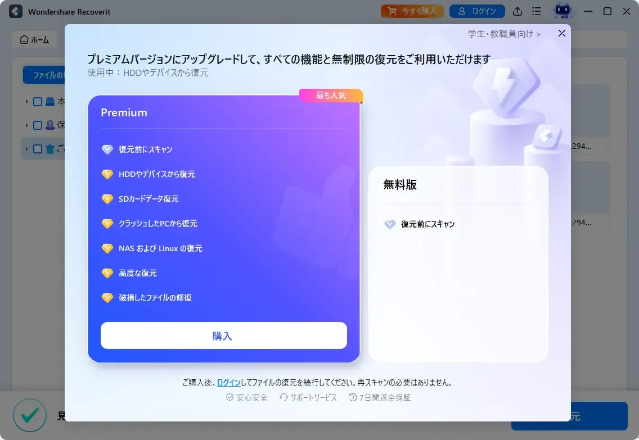Expand the second tree row with user icon

(26, 125)
